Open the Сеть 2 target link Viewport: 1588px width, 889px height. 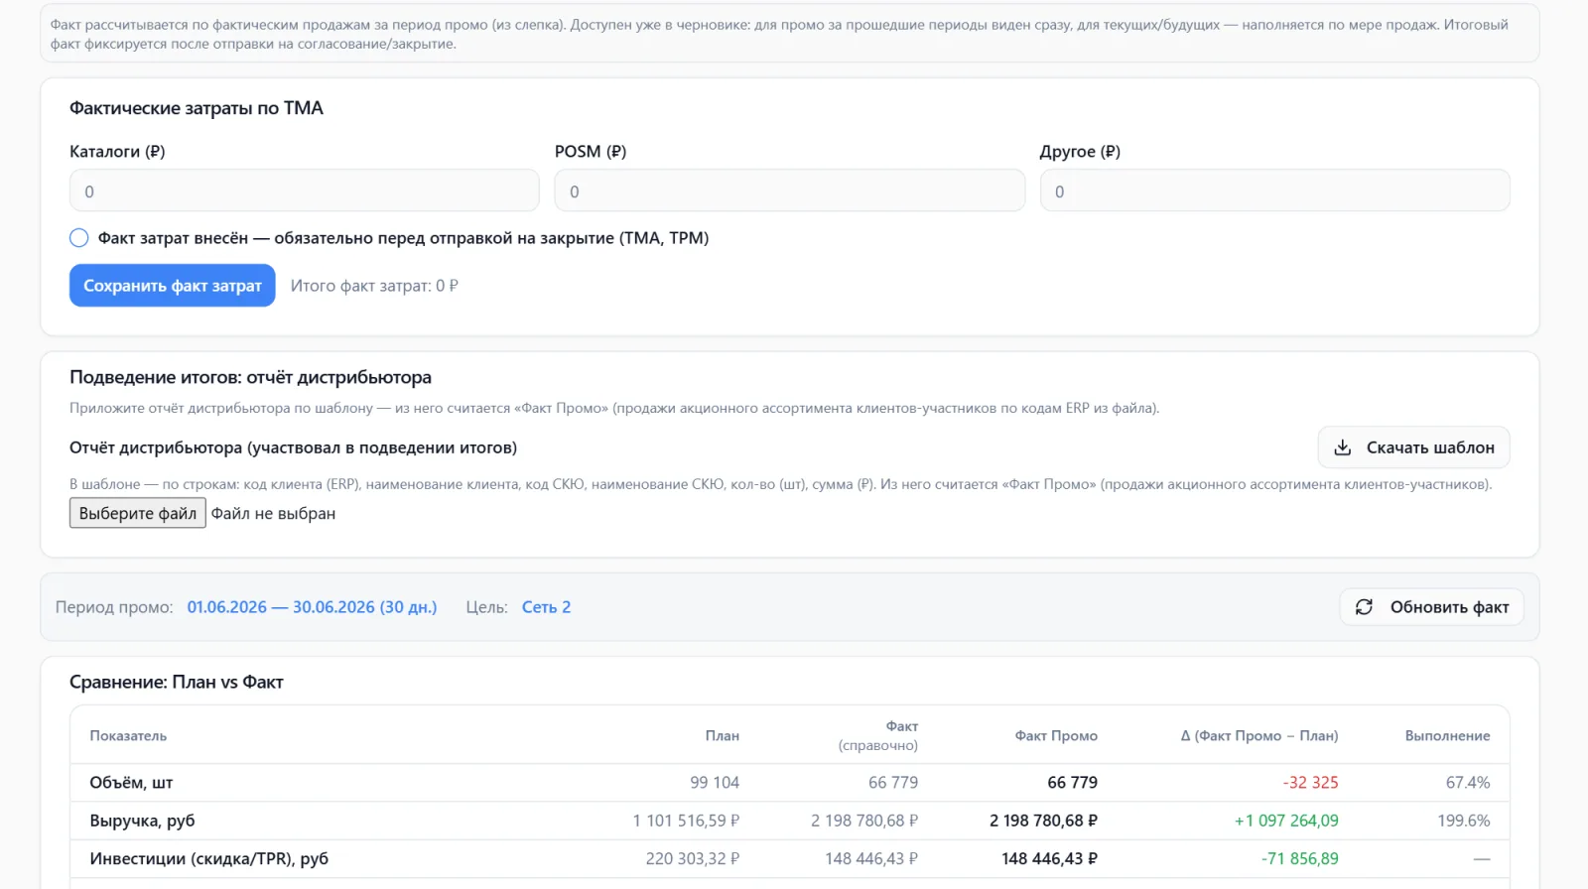(x=547, y=607)
